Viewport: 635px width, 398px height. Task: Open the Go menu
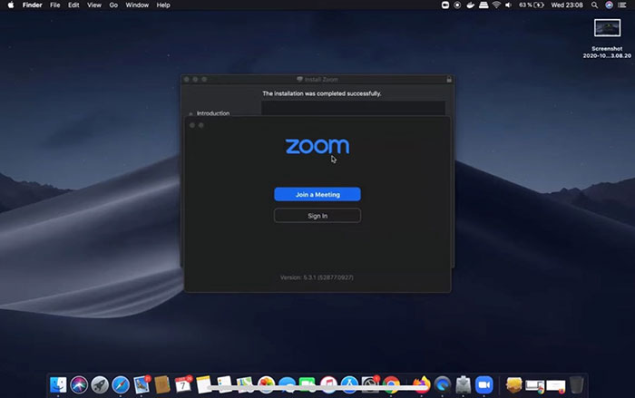pos(113,5)
